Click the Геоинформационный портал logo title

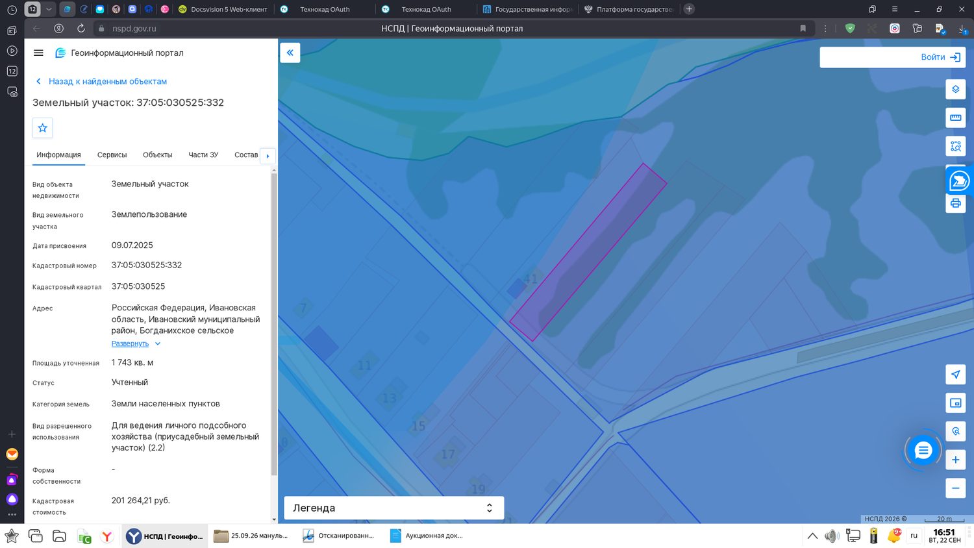coord(119,53)
